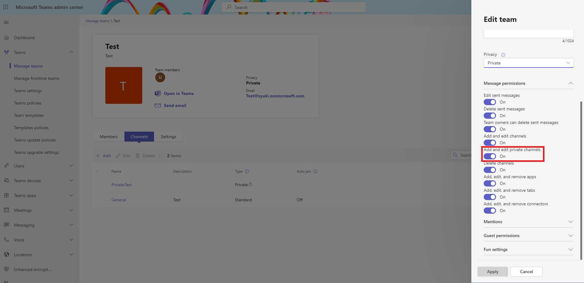
Task: Expand the Teams devices menu chevron
Action: pos(71,180)
